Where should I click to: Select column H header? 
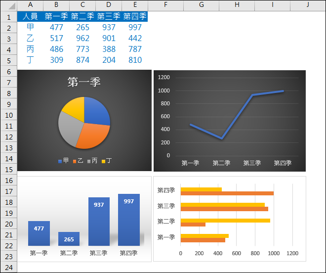237,5
